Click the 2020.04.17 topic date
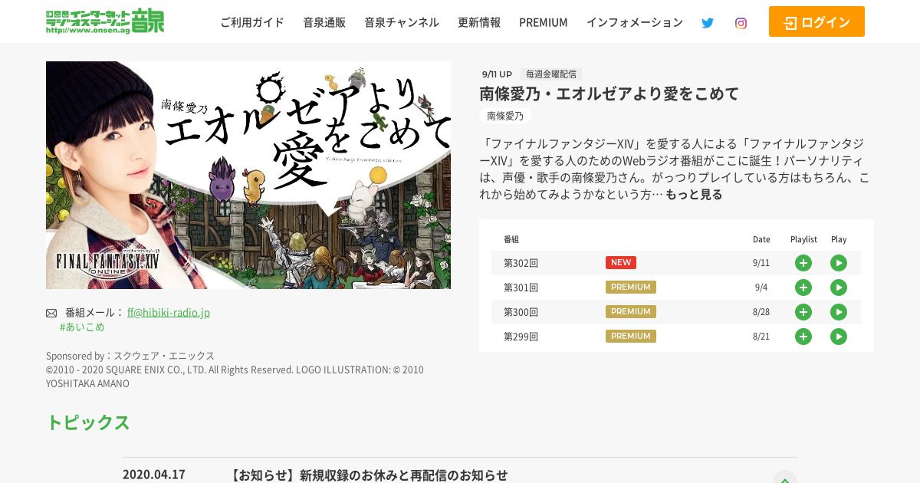Screen dimensions: 920x483 pos(154,475)
